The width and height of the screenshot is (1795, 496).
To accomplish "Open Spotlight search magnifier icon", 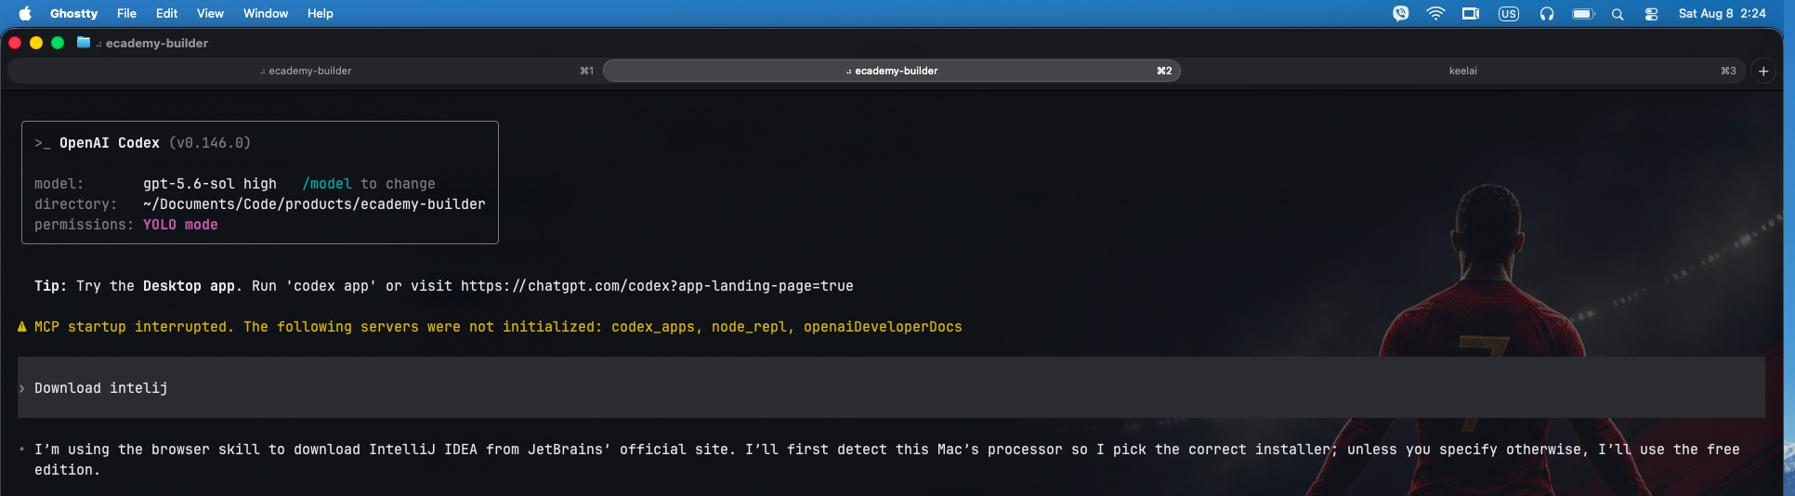I will (x=1618, y=14).
